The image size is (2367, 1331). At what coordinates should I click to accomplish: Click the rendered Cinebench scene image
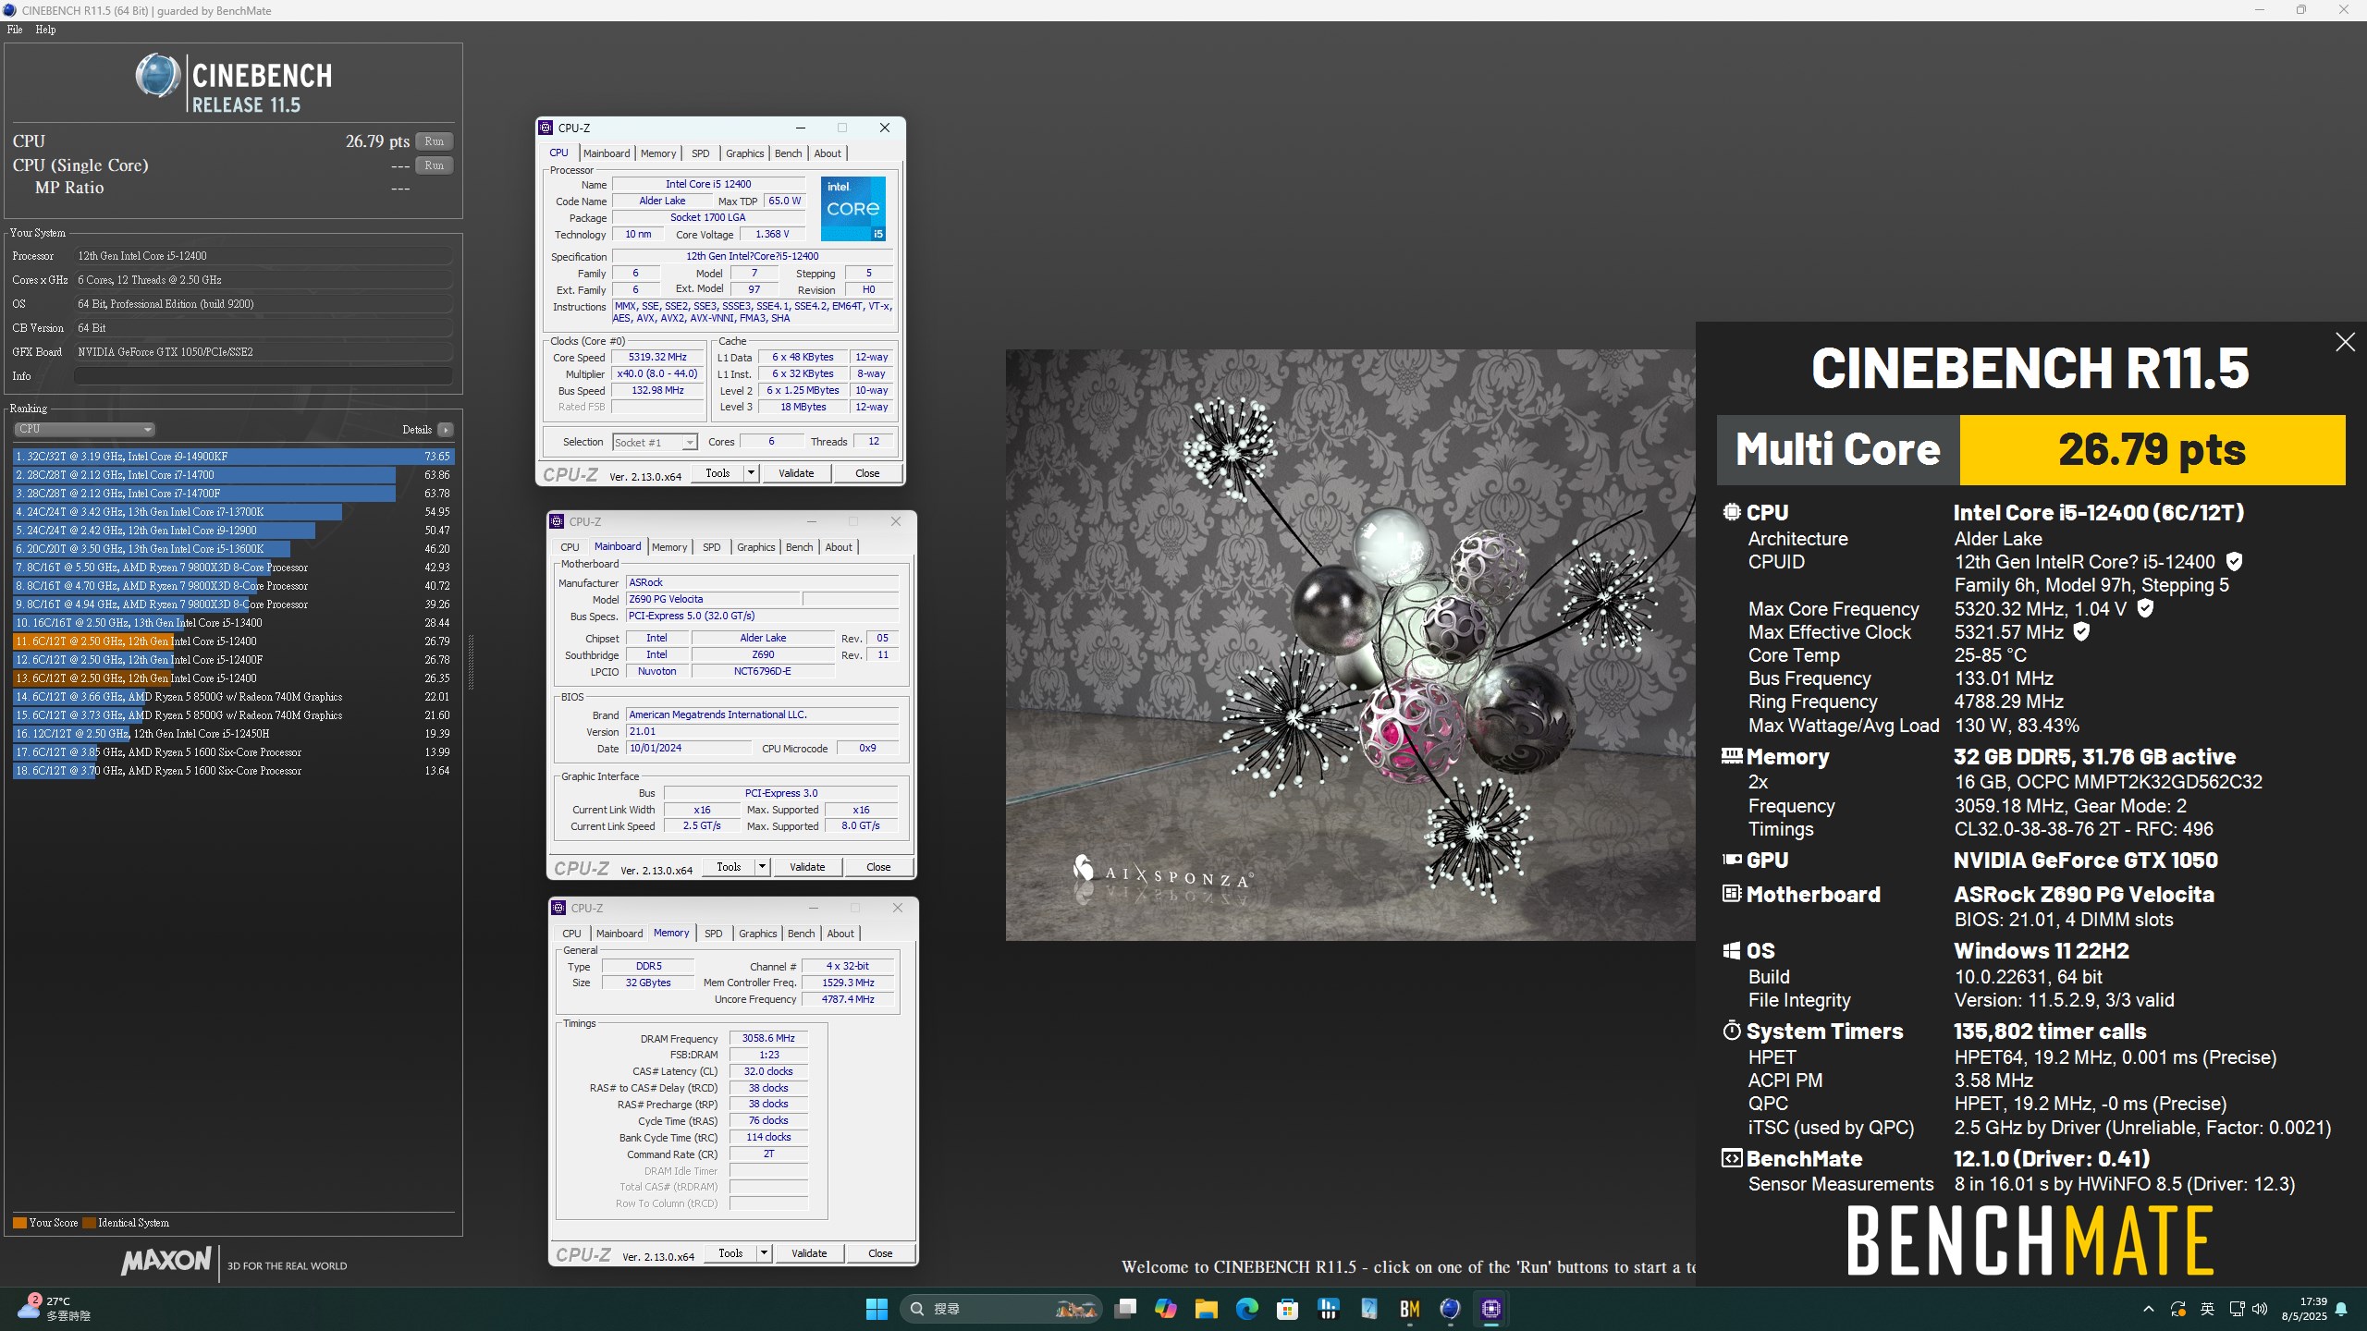pyautogui.click(x=1350, y=645)
